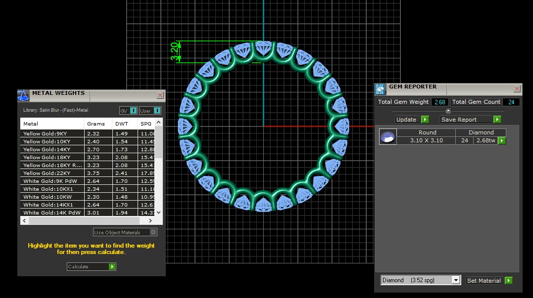This screenshot has height=298, width=533.
Task: Click the metal table horizontal scrollbar track
Action: (84, 220)
